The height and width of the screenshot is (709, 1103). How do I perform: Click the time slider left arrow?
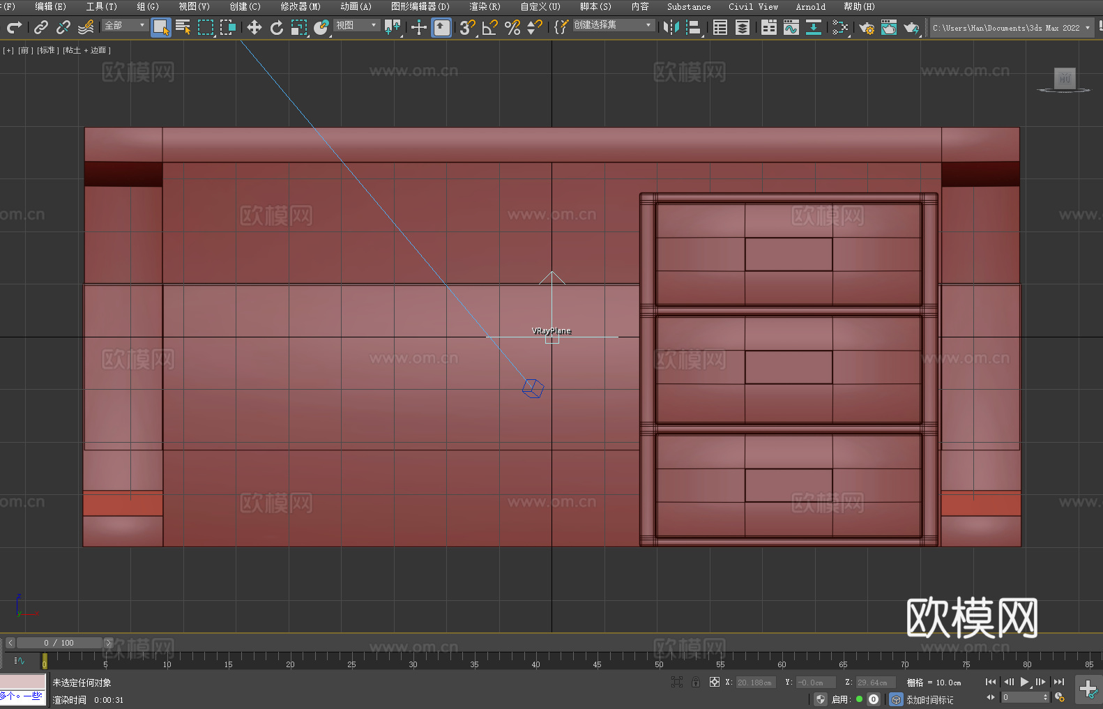[x=10, y=643]
